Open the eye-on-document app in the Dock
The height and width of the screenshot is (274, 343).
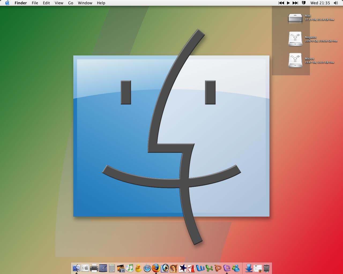click(x=165, y=268)
